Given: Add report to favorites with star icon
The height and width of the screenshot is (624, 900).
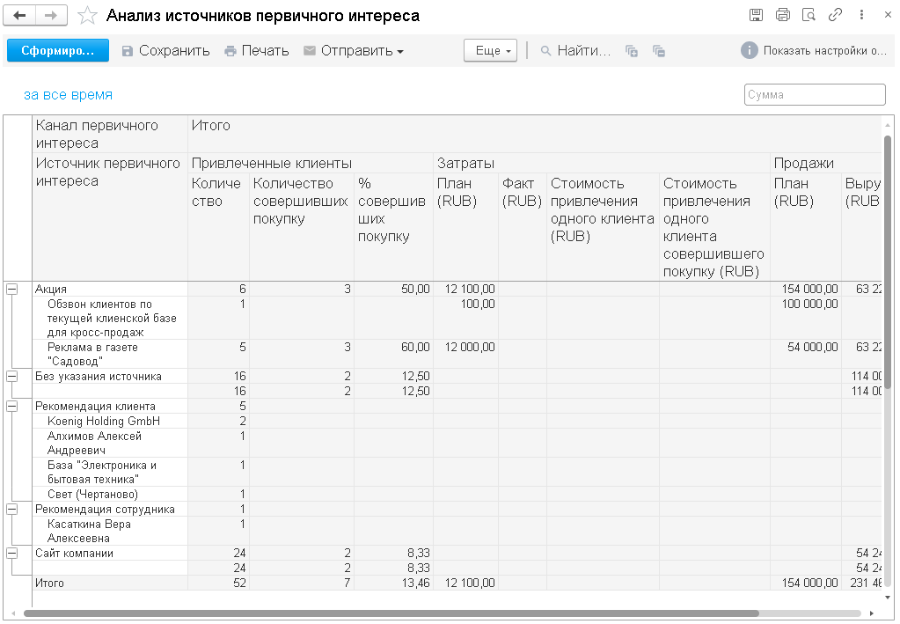Looking at the screenshot, I should point(87,16).
